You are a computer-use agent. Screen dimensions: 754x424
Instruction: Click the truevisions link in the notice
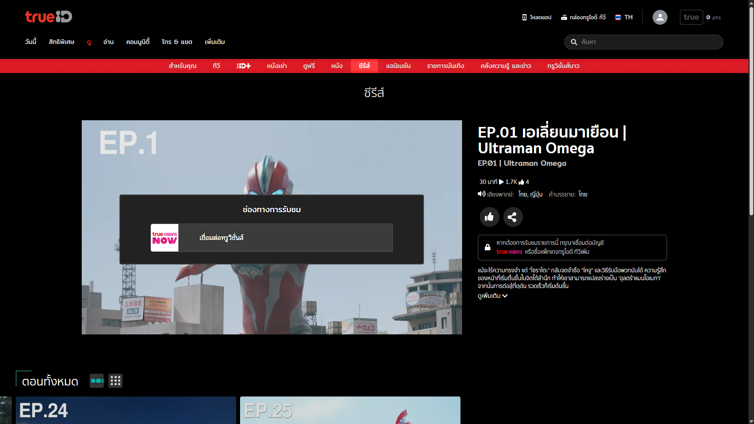click(x=509, y=252)
